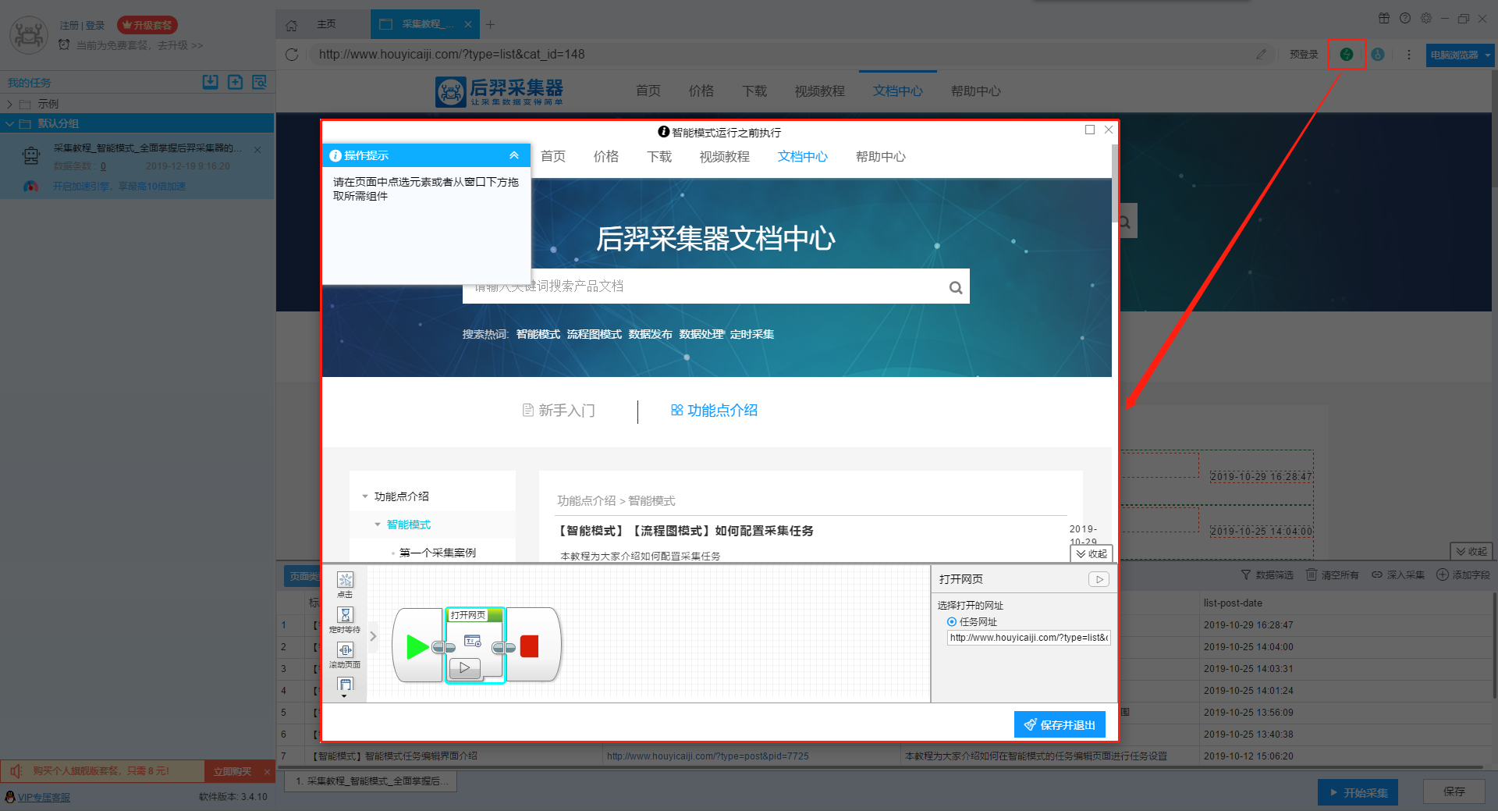
Task: Open 价格 in dialog navigation bar
Action: pos(606,157)
